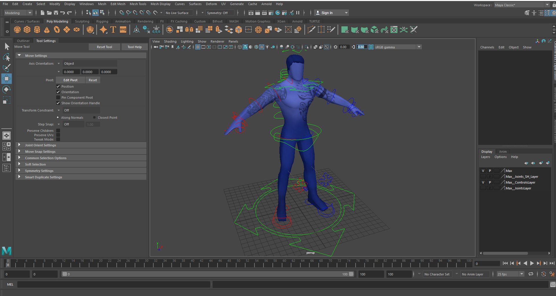Click the Save scene icon
Image resolution: width=556 pixels, height=296 pixels.
tap(56, 13)
